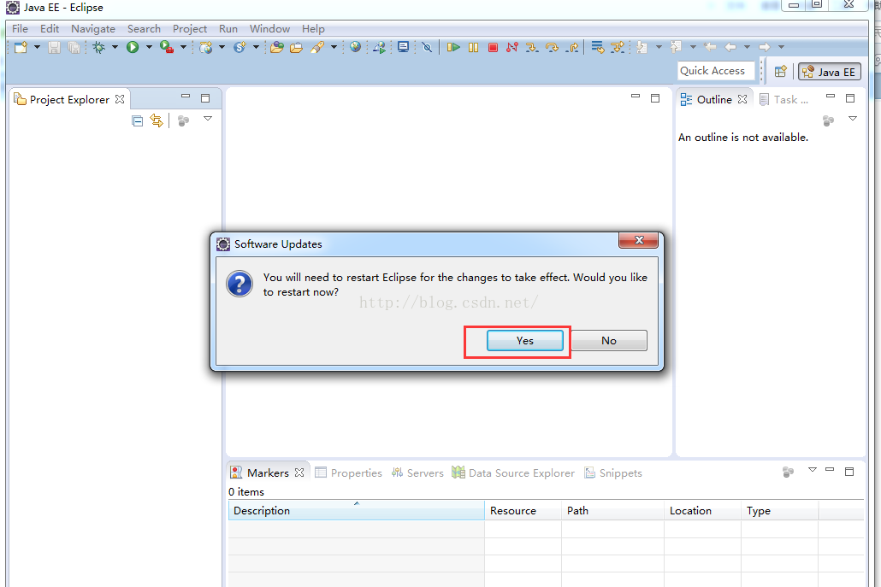Open the External Tools dropdown arrow
The height and width of the screenshot is (587, 881).
click(183, 47)
